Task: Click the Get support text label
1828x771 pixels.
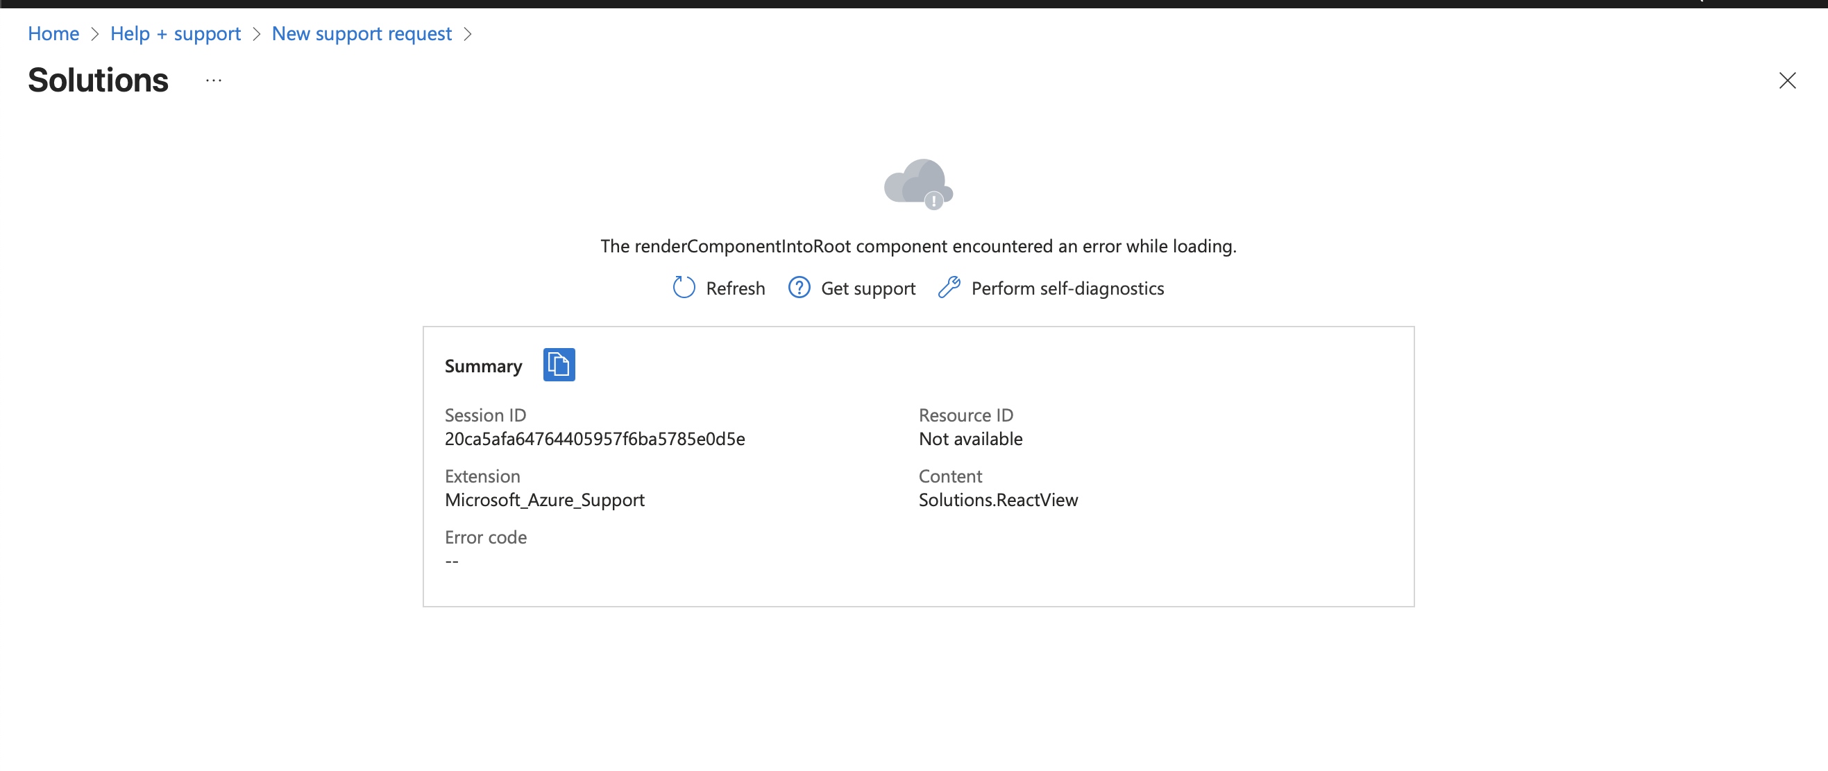Action: pyautogui.click(x=868, y=288)
